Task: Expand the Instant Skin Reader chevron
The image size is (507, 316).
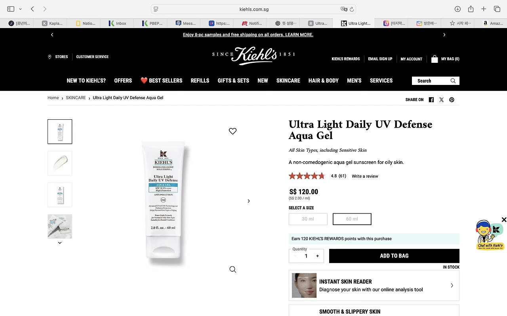Action: (452, 285)
